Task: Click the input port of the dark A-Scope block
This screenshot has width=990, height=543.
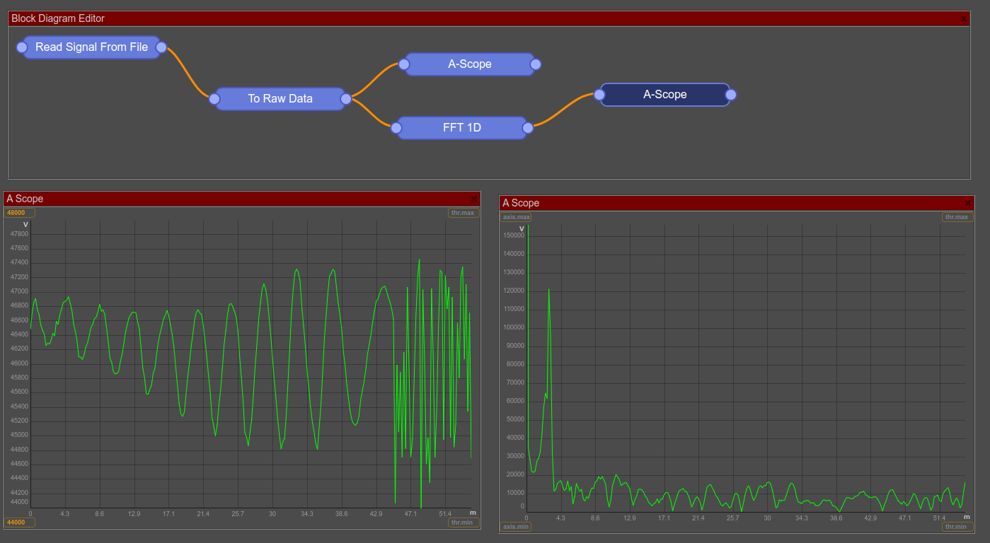Action: point(599,94)
